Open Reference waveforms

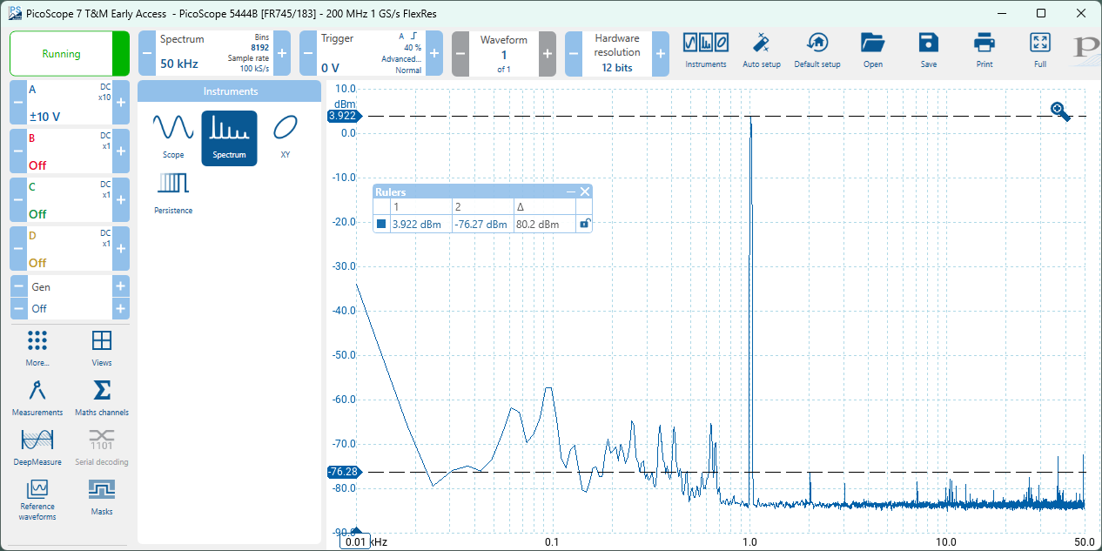click(37, 500)
